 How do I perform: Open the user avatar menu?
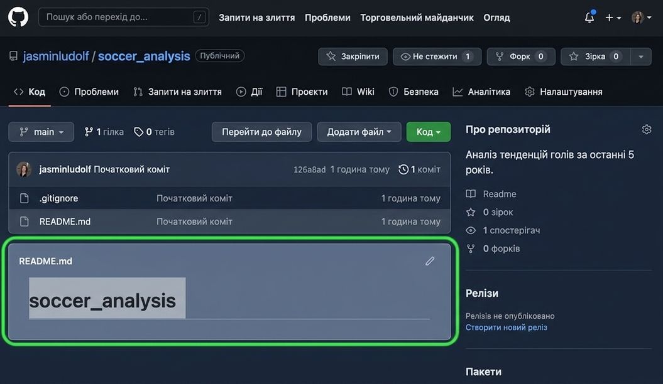point(641,18)
